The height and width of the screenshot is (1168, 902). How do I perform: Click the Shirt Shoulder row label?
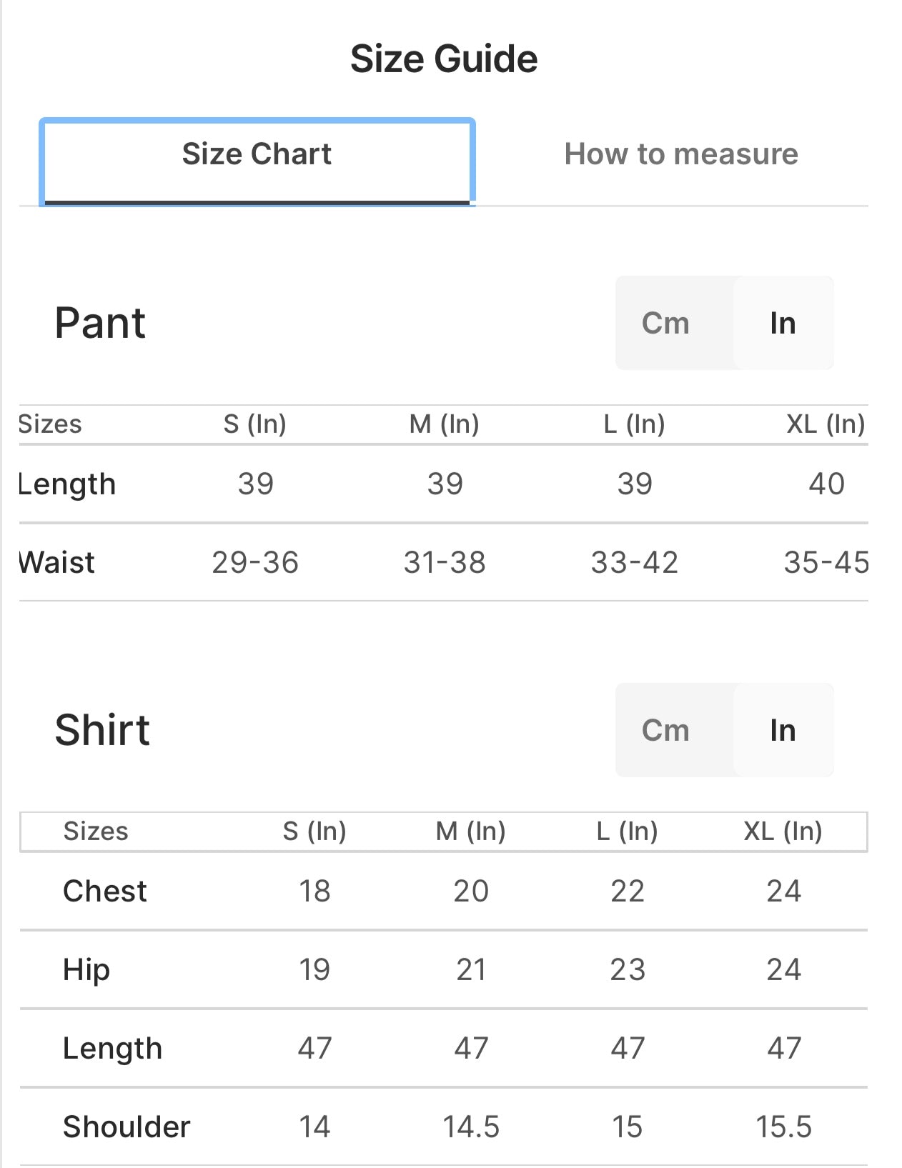click(x=127, y=1127)
